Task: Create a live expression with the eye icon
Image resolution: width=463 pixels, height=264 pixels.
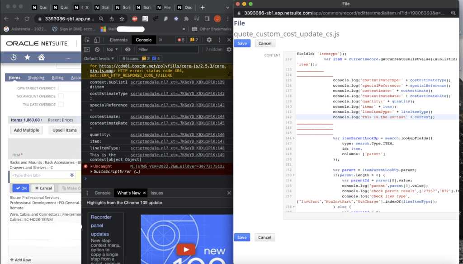Action: click(x=128, y=49)
